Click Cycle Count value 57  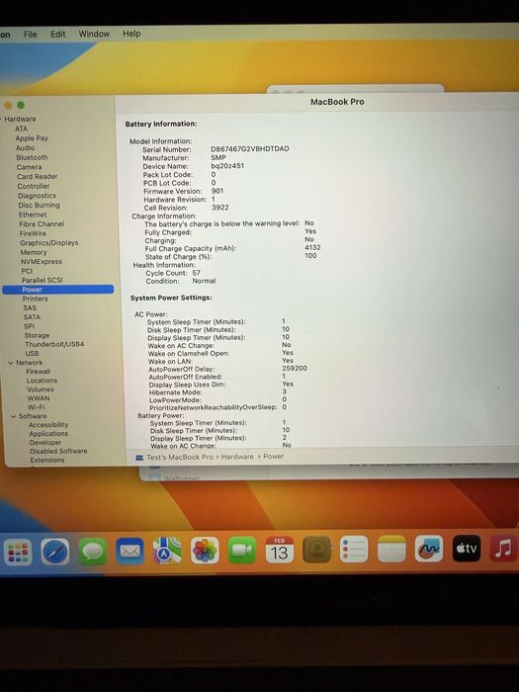point(197,273)
